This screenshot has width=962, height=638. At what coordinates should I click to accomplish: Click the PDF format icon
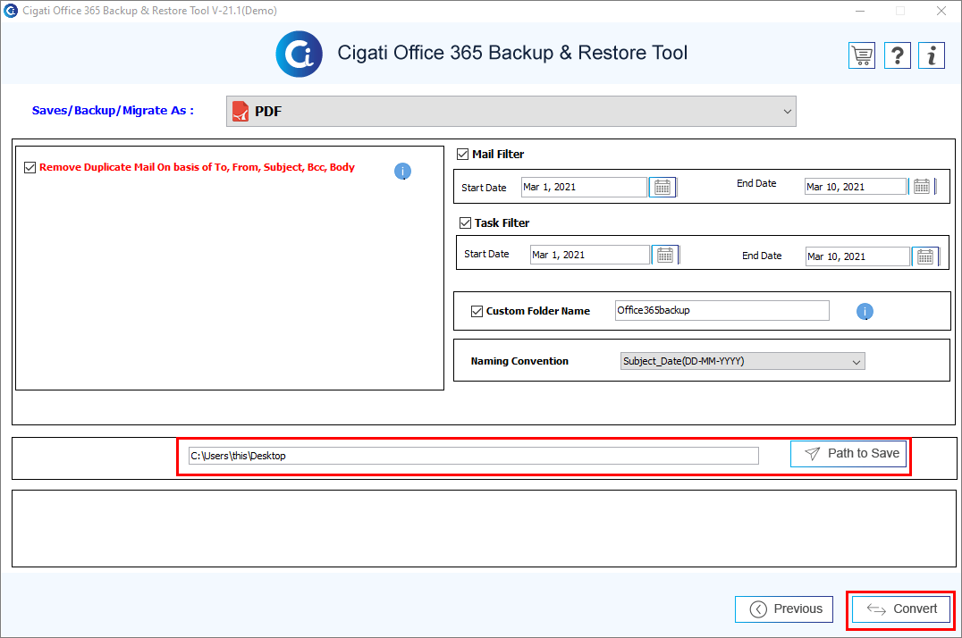point(240,112)
